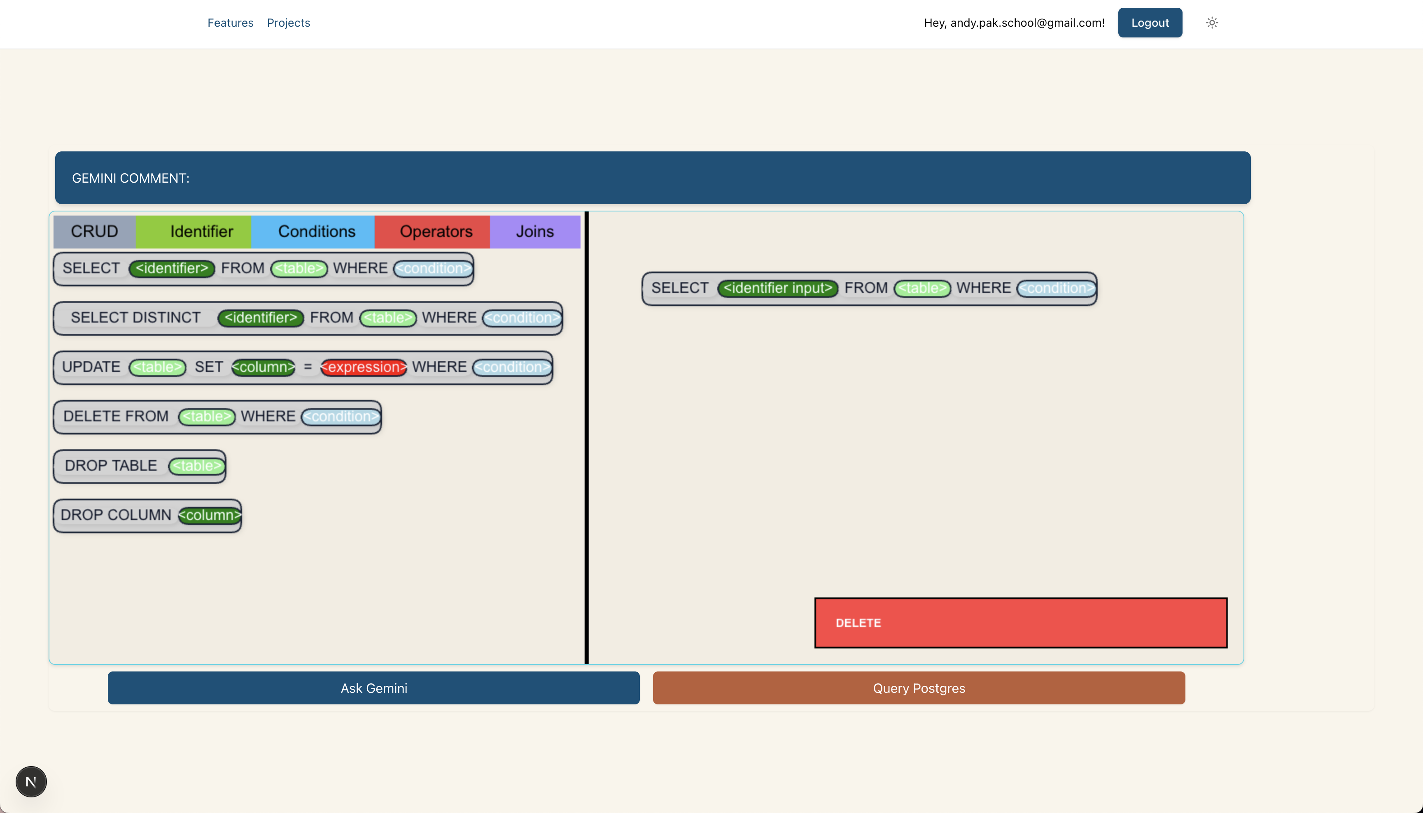Select the SELECT DISTINCT block

[x=136, y=318]
